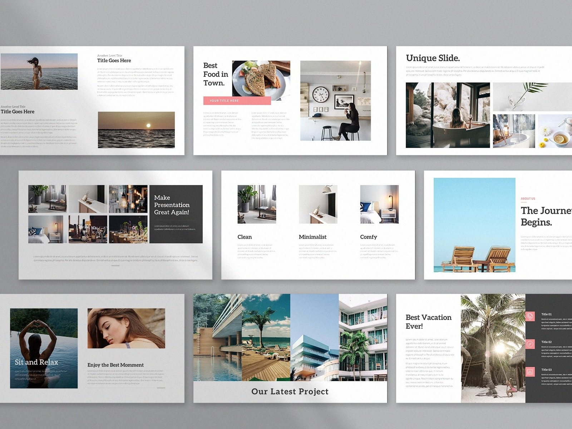Click the pool and wooden building photo

[x=217, y=337]
